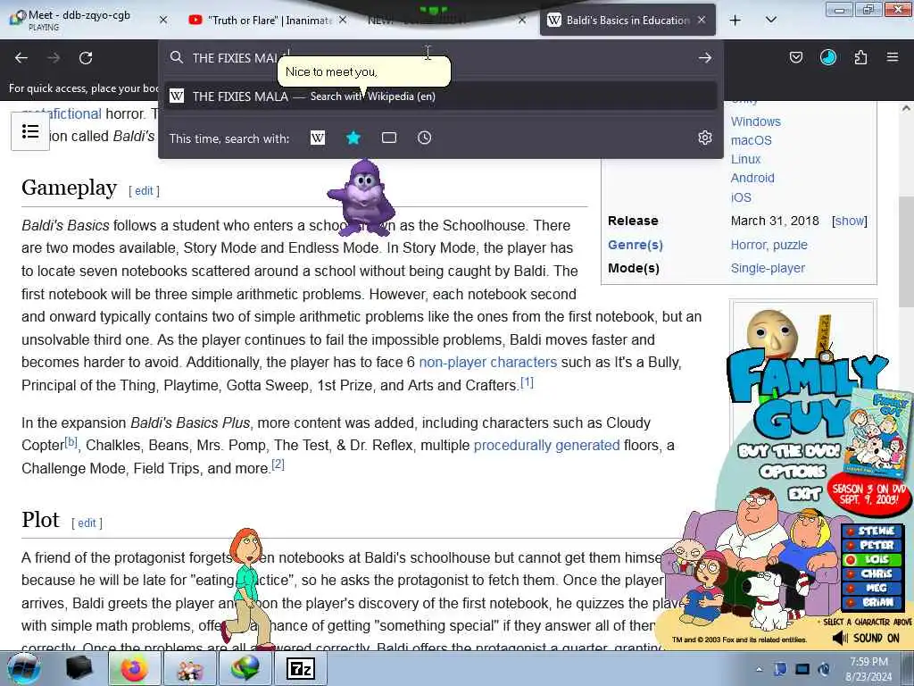Open the non-player characters link
914x686 pixels.
pyautogui.click(x=488, y=363)
